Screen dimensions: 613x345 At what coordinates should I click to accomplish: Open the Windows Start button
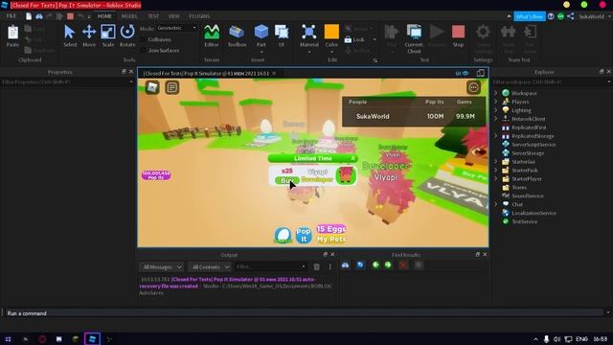pos(8,338)
